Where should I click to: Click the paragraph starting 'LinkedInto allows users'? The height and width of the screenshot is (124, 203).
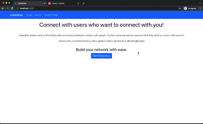click(101, 35)
